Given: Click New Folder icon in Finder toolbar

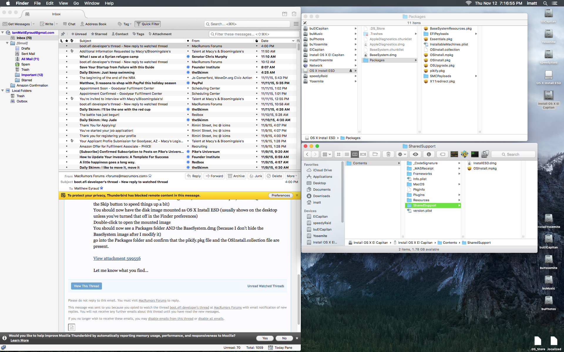Looking at the screenshot, I should (375, 154).
